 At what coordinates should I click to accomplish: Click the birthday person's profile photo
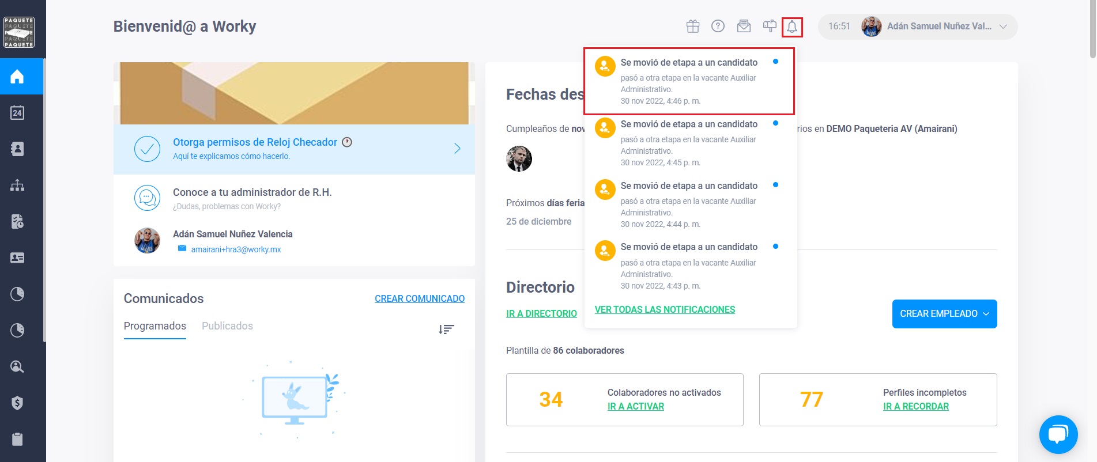[x=519, y=159]
